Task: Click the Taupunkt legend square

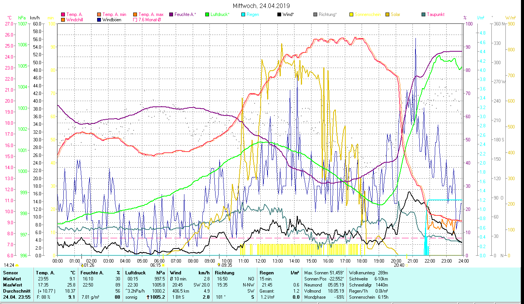Action: click(x=423, y=15)
